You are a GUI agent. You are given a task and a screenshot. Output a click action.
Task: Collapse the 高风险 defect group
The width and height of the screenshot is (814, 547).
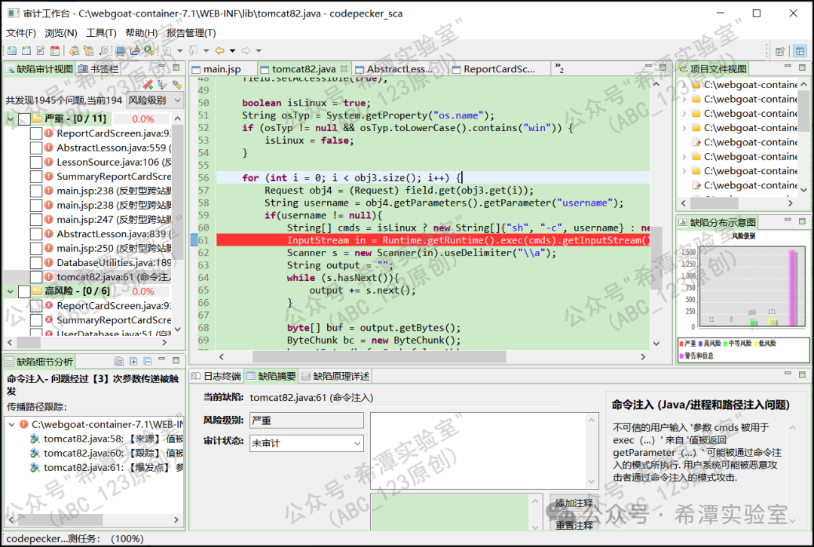tap(11, 291)
